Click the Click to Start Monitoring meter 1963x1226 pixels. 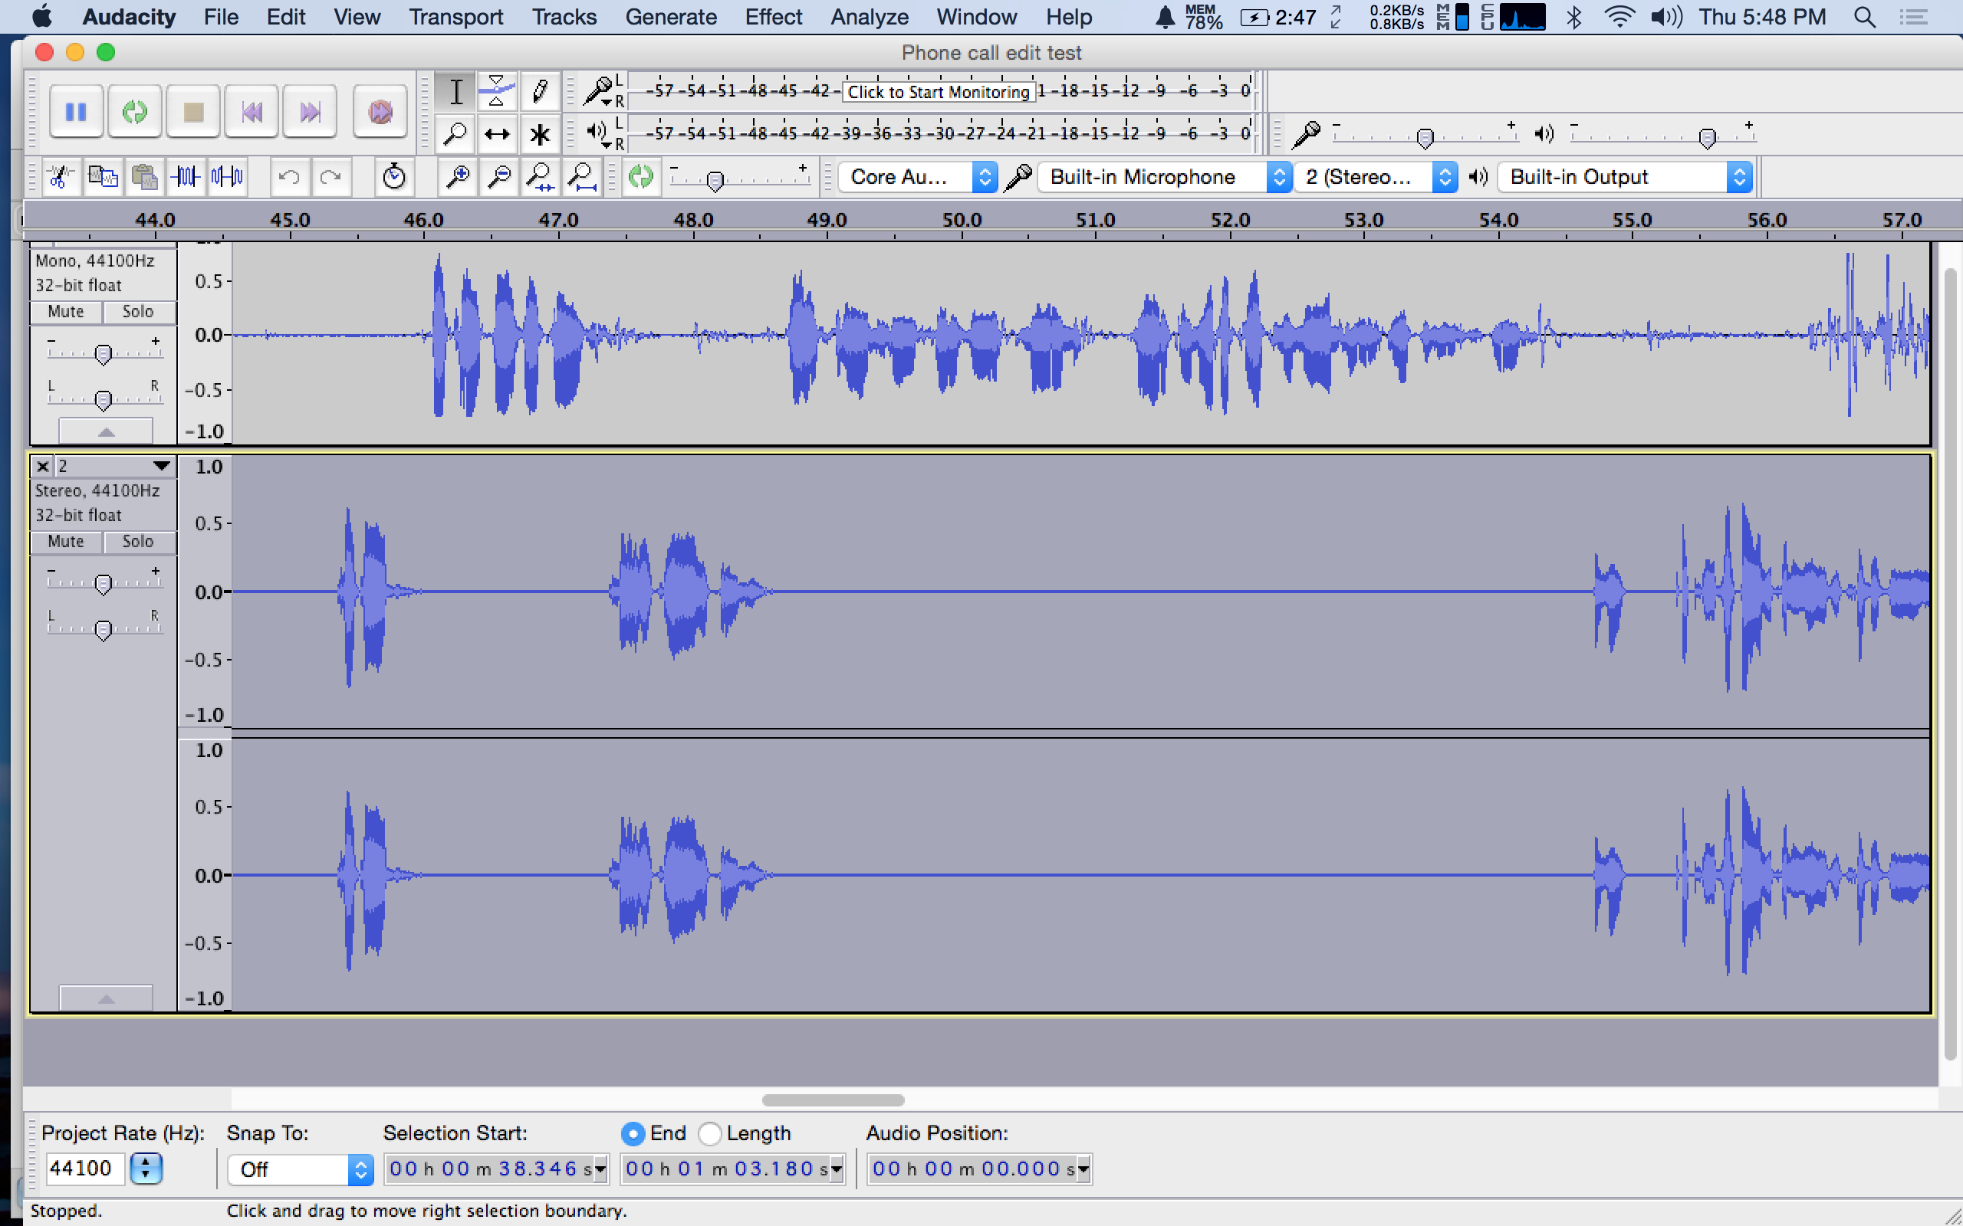939,92
